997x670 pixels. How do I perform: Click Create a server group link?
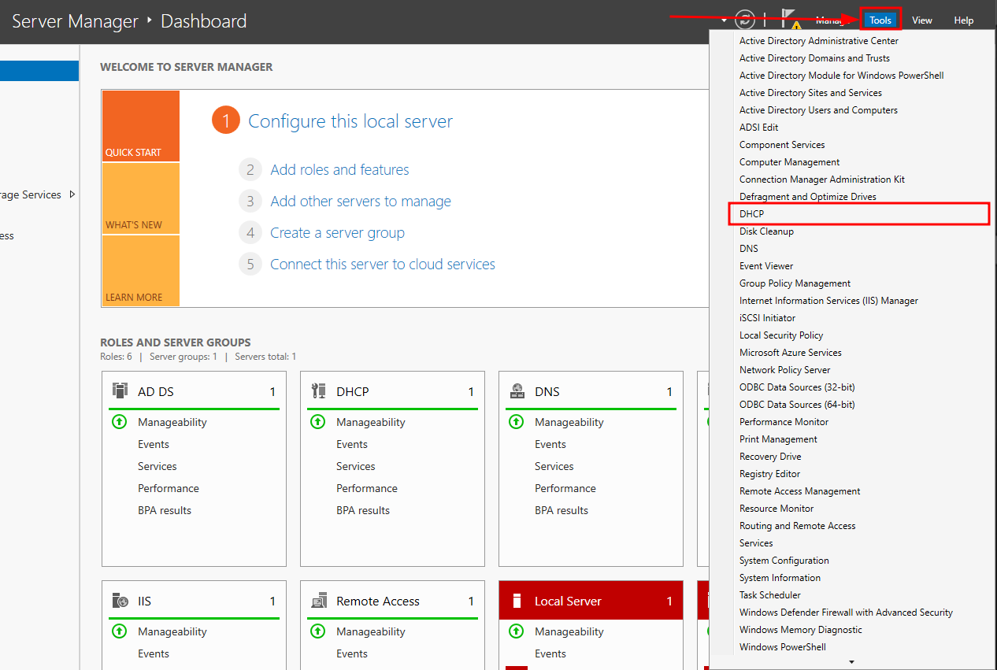[x=337, y=232]
